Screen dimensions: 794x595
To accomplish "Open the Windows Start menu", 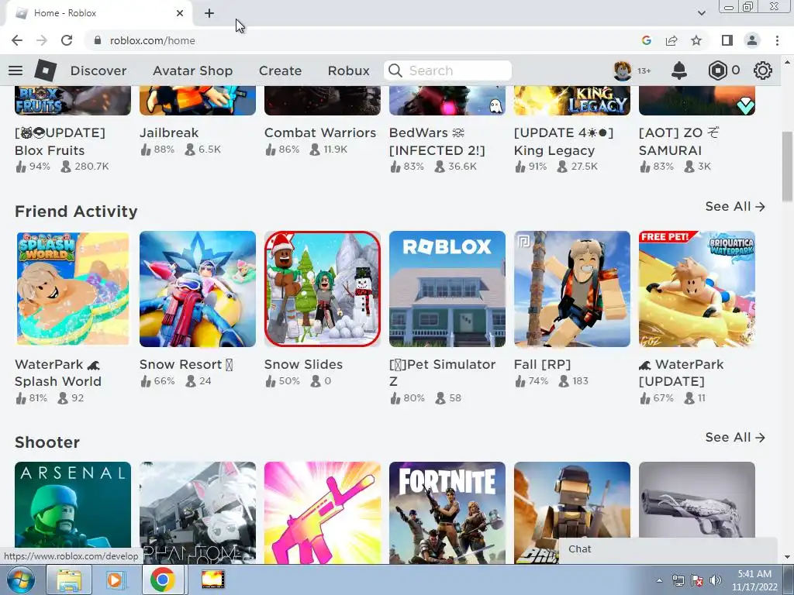I will point(20,580).
